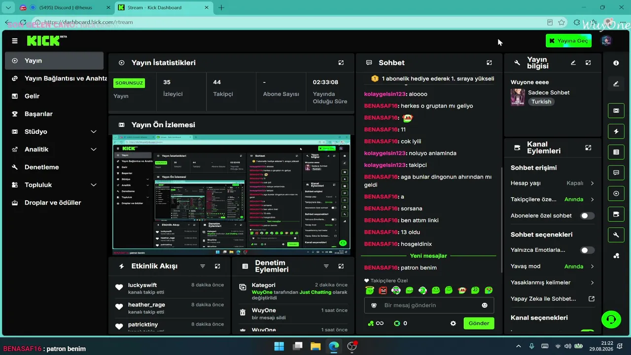Toggle activity feed lightning widget in rail

616,132
